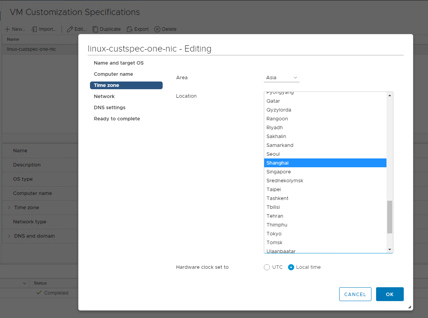Switch to the Network step
This screenshot has width=428, height=318.
pos(104,96)
